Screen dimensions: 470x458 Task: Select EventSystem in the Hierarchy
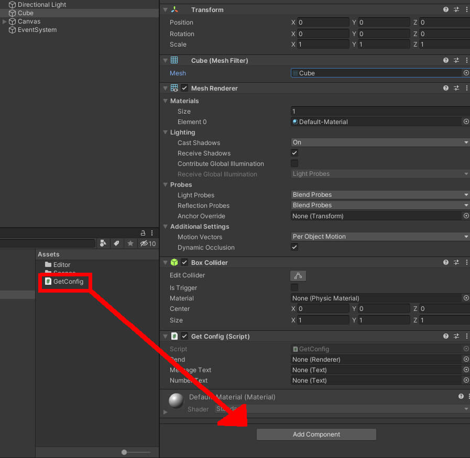coord(37,30)
